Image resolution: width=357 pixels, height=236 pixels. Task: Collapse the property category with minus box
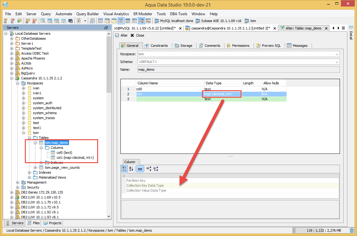tap(124, 176)
